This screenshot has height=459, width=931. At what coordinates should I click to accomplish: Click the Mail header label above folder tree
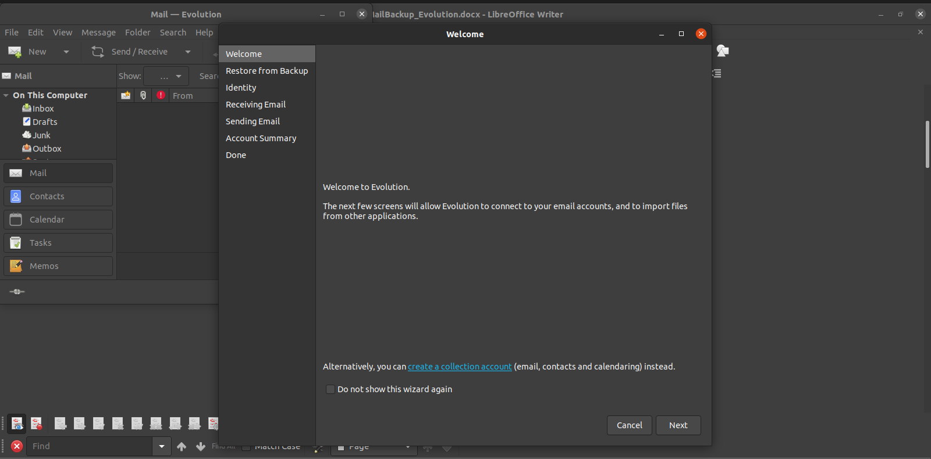click(x=23, y=76)
